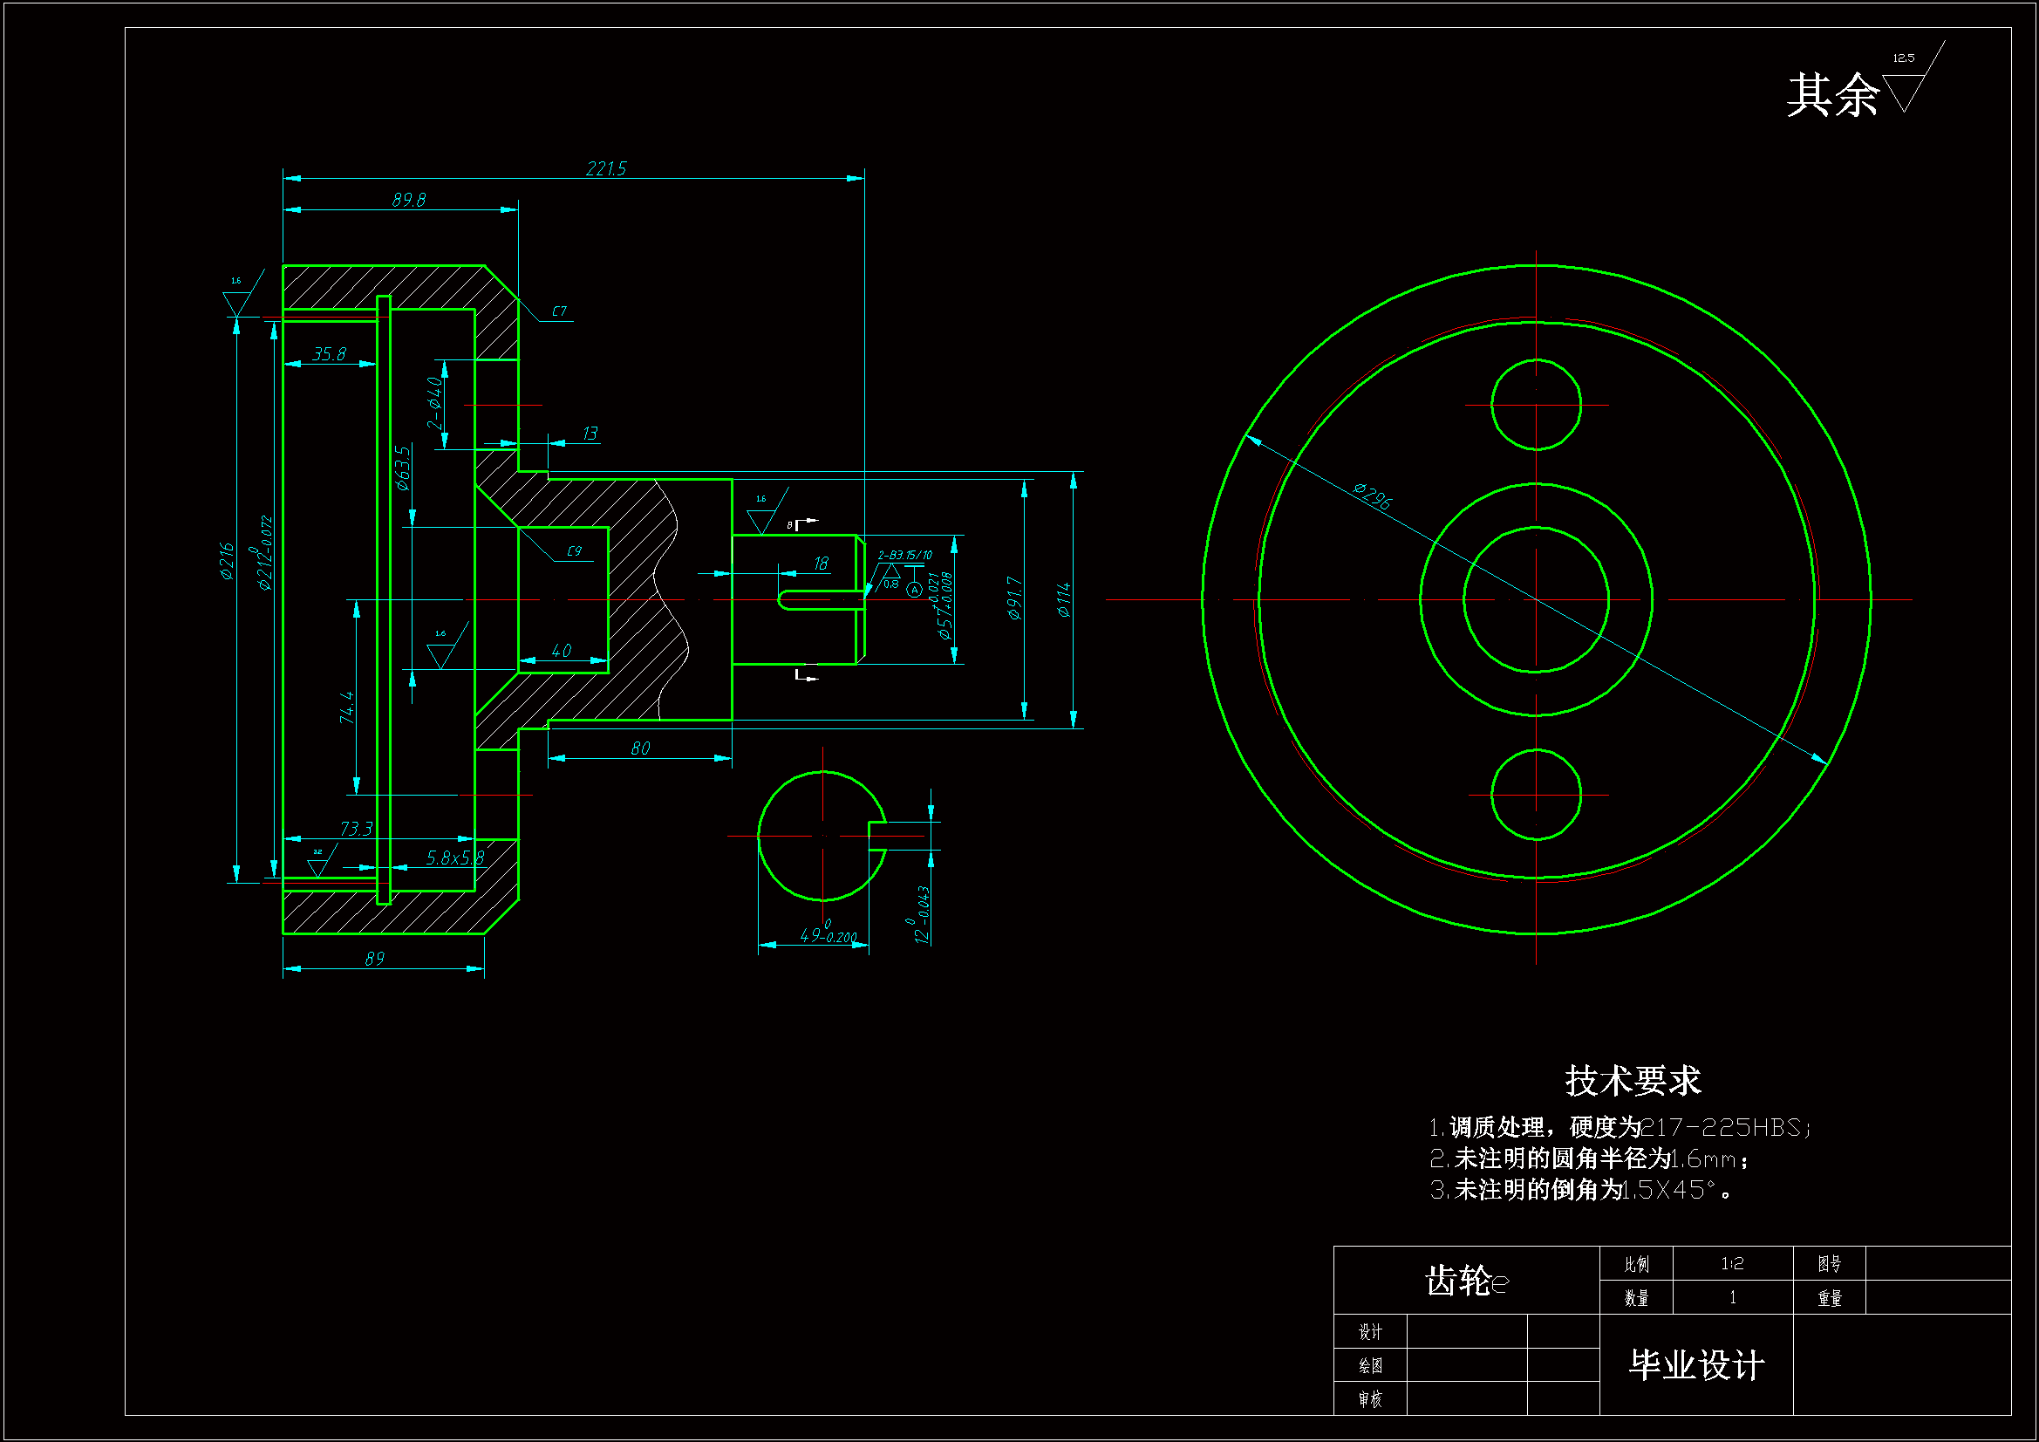Click the datum A circle symbol
This screenshot has height=1442, width=2039.
914,590
